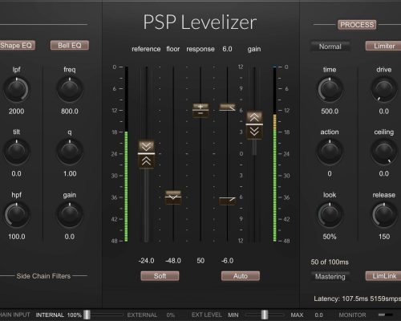The width and height of the screenshot is (401, 321).
Task: Click the response plus/minus fader handle
Action: [x=200, y=110]
